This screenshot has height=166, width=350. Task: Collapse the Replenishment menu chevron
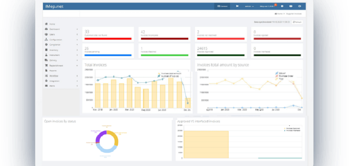tap(77, 66)
